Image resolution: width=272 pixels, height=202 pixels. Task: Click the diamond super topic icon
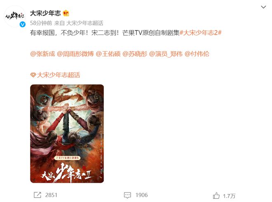coord(33,75)
